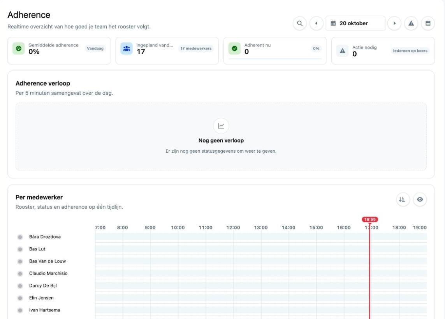Go to next day arrow
Screen dimensions: 445x319
coord(394,23)
